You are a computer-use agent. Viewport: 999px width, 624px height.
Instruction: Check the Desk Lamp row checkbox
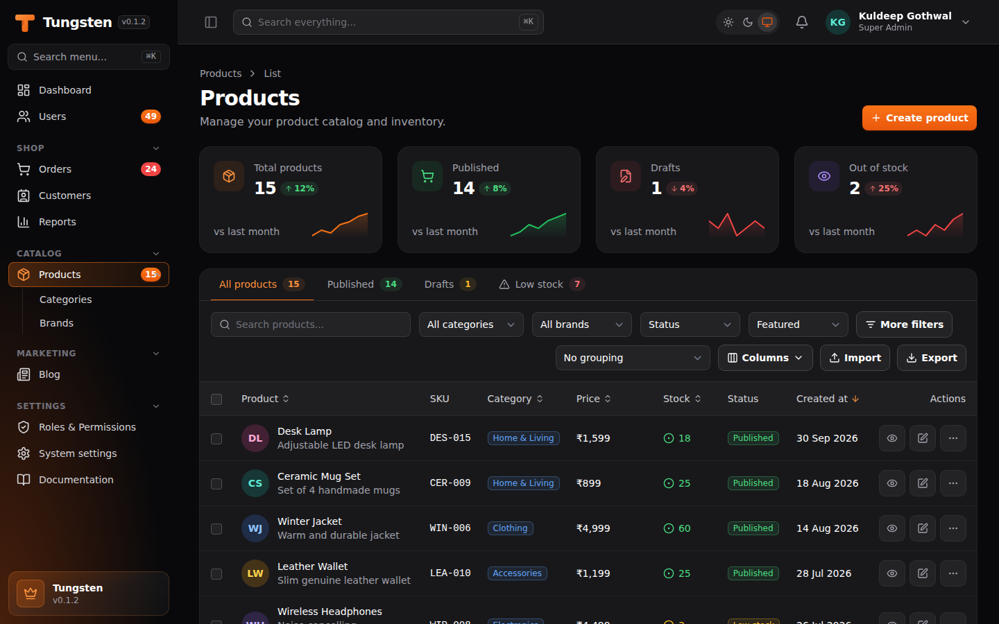(x=216, y=439)
